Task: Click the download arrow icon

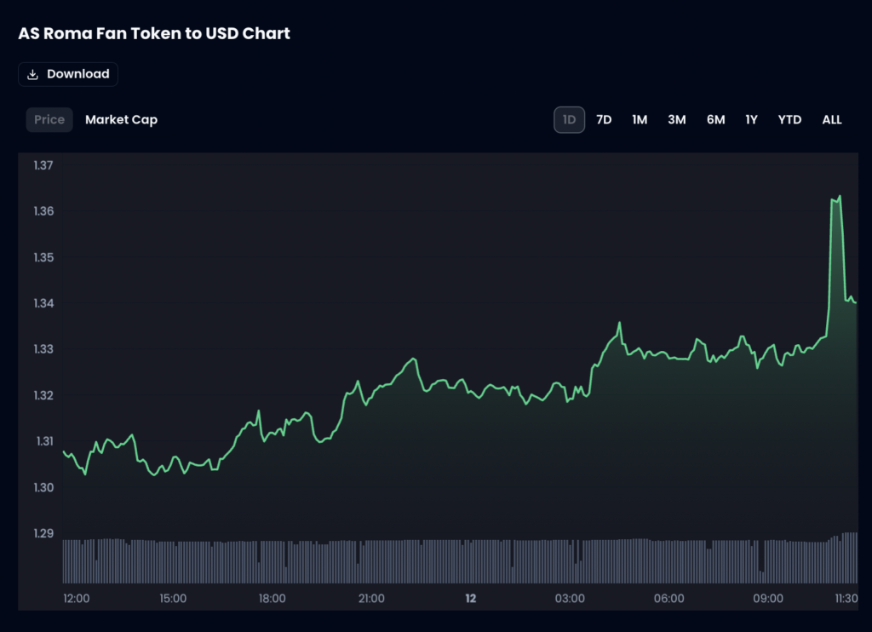Action: pos(33,74)
